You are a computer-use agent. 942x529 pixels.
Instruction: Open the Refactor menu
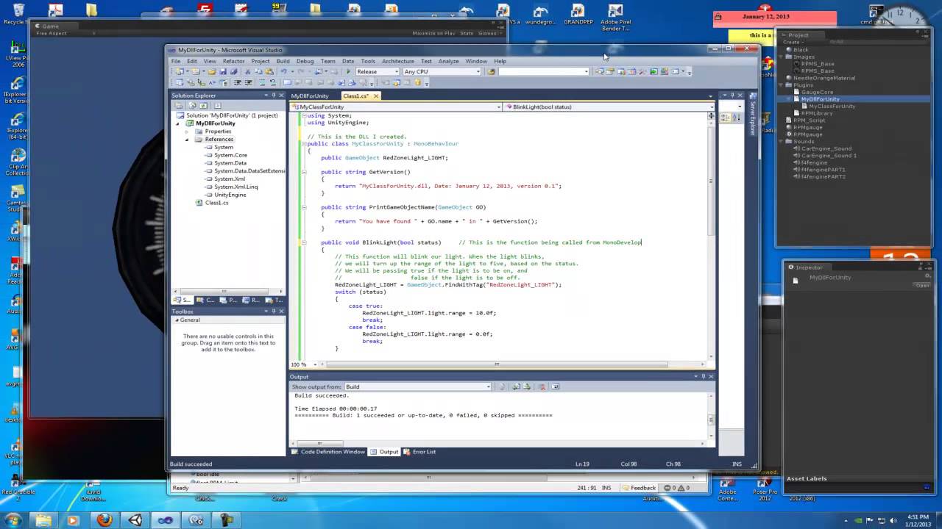click(x=233, y=61)
